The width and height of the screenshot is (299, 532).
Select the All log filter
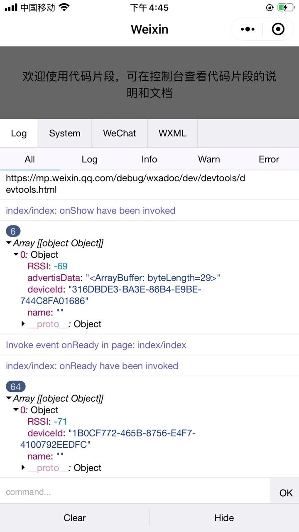(x=30, y=159)
